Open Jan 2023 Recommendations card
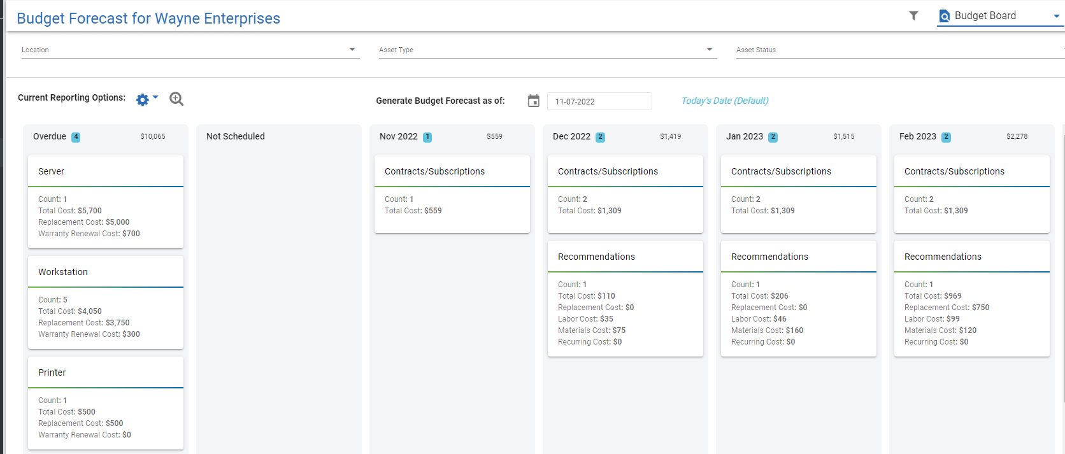The height and width of the screenshot is (454, 1065). coord(799,298)
